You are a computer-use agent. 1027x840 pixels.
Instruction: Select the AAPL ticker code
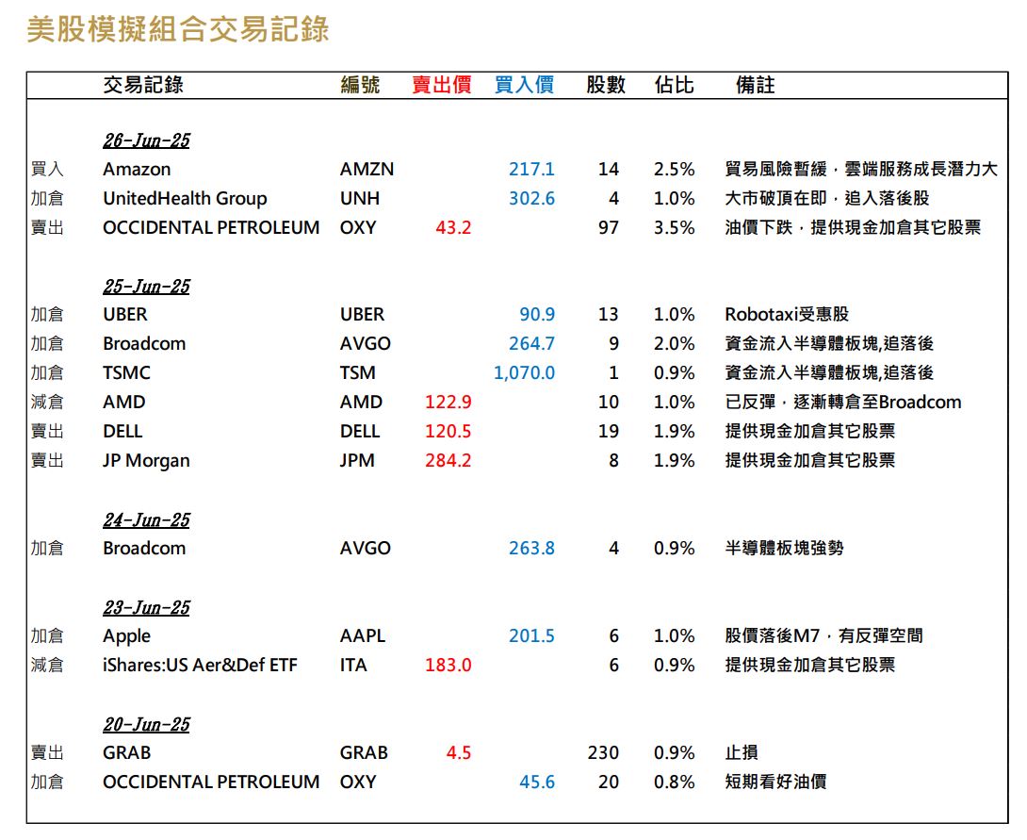(363, 635)
